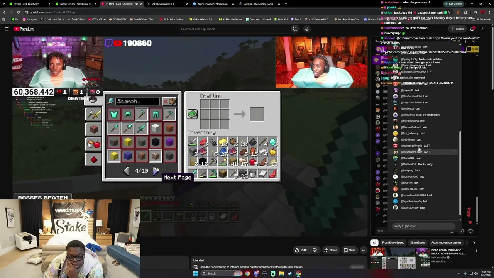Like the video with 151K likes
This screenshot has height=278, width=494.
301,250
